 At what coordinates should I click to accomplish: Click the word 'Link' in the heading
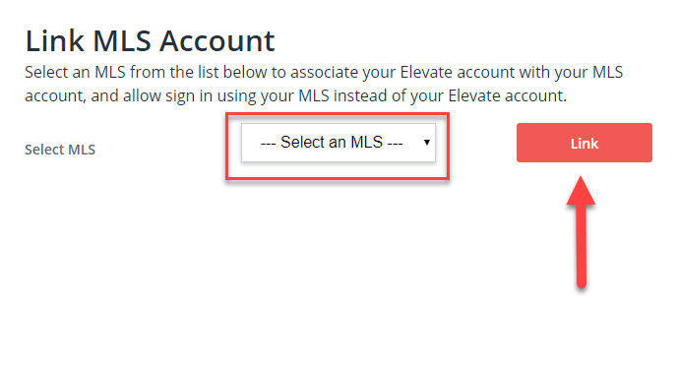[x=54, y=41]
